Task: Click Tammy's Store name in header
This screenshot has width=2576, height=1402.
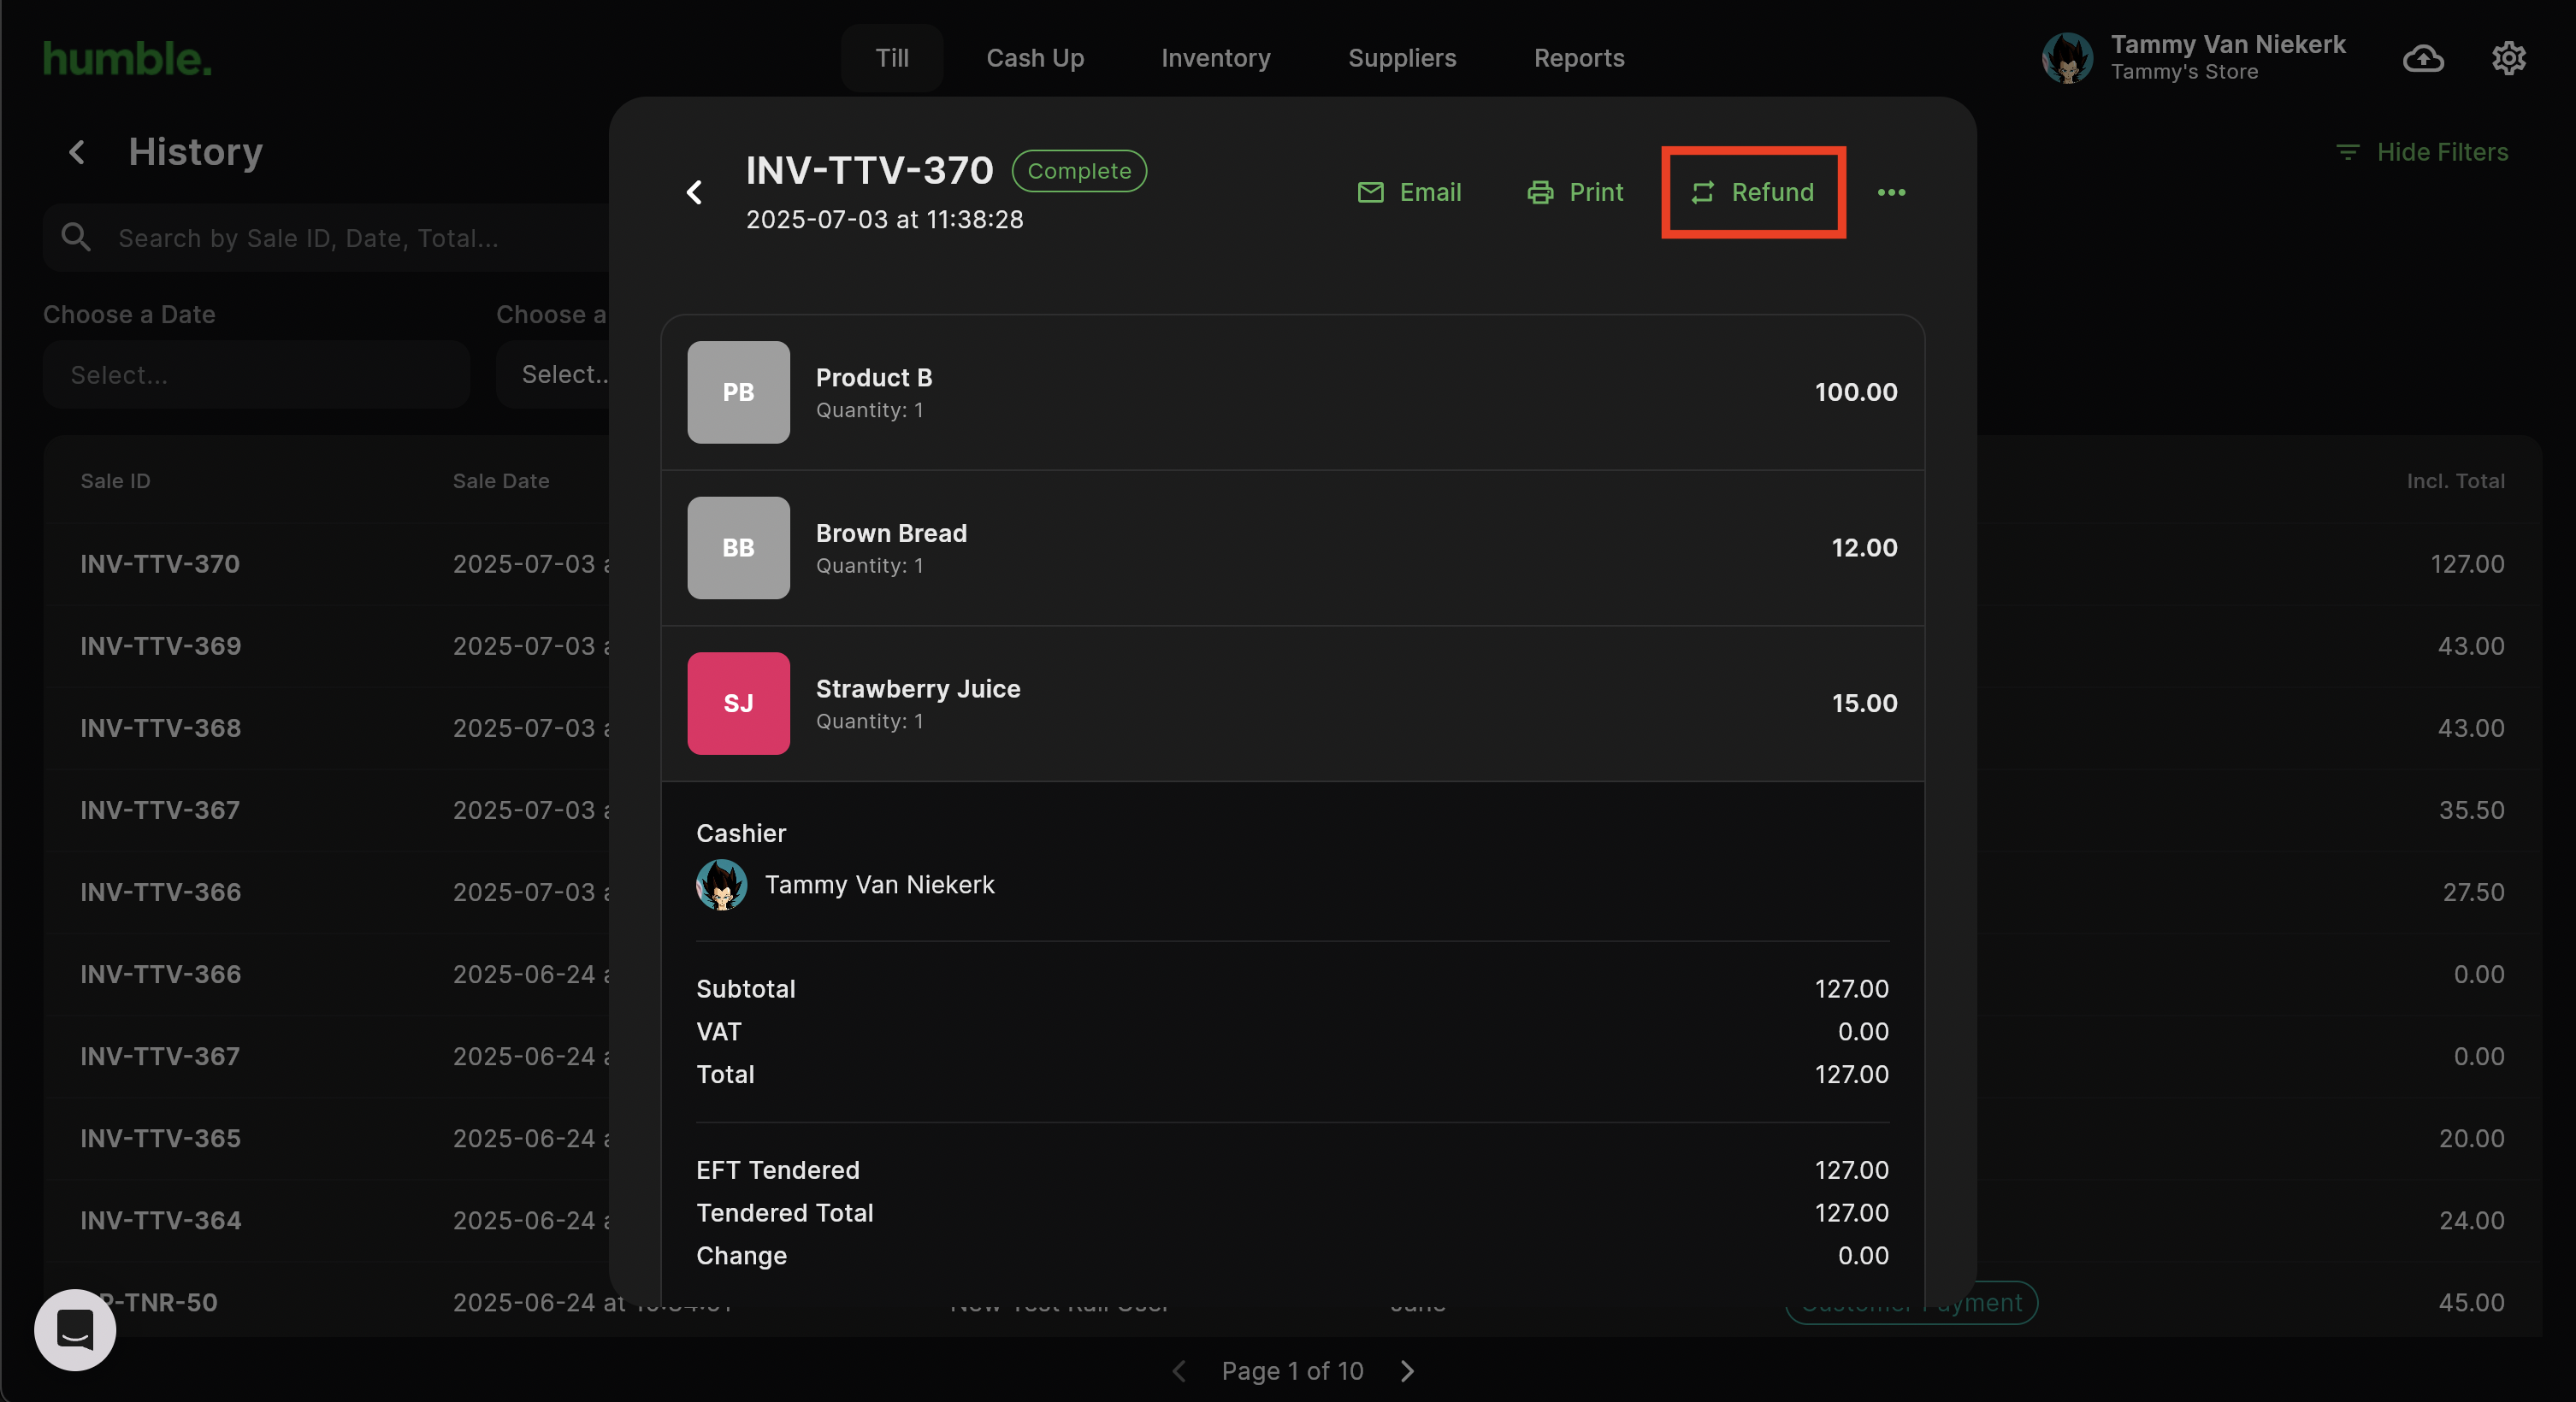Action: point(2184,72)
